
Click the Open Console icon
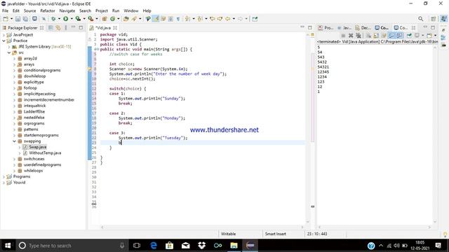[429, 36]
